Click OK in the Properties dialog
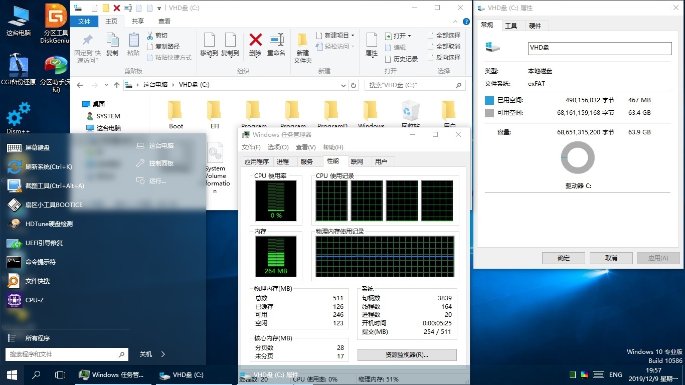This screenshot has height=385, width=685. [x=564, y=258]
